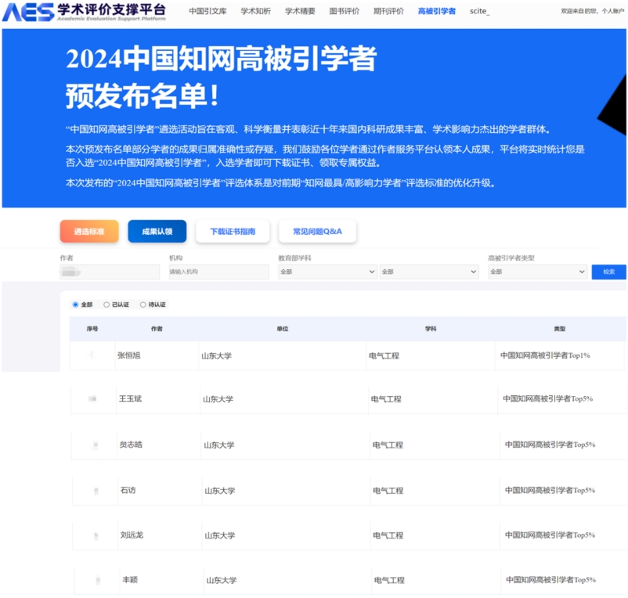Click the blue 检索 search button
This screenshot has width=628, height=598.
[608, 272]
